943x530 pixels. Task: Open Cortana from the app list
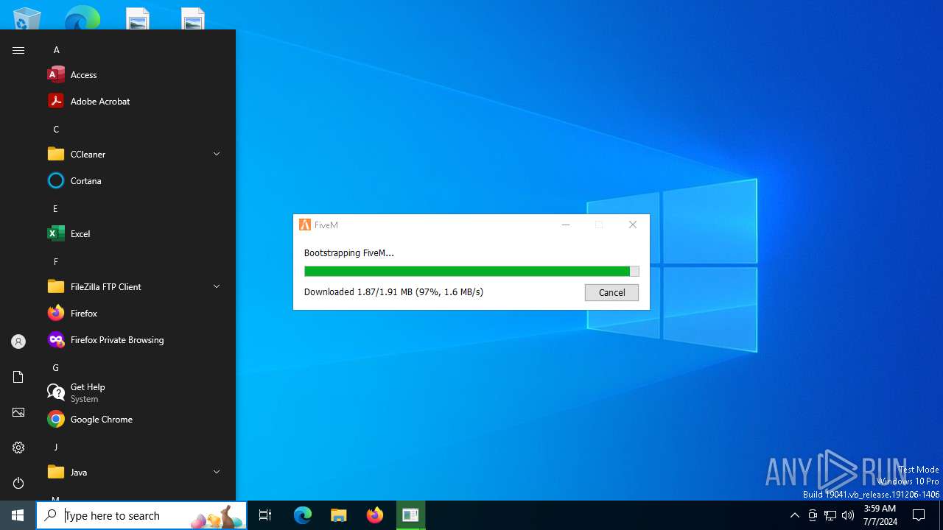pos(136,180)
